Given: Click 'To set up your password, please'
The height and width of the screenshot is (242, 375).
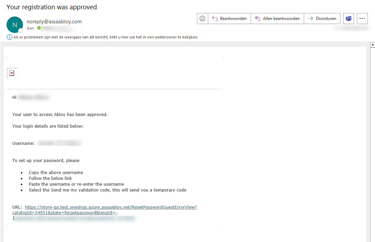Looking at the screenshot, I should pos(46,161).
